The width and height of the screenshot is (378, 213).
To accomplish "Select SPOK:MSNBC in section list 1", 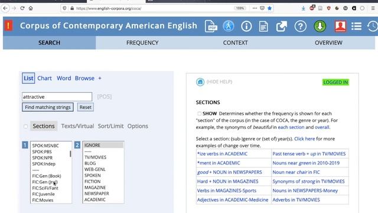I will (x=45, y=146).
